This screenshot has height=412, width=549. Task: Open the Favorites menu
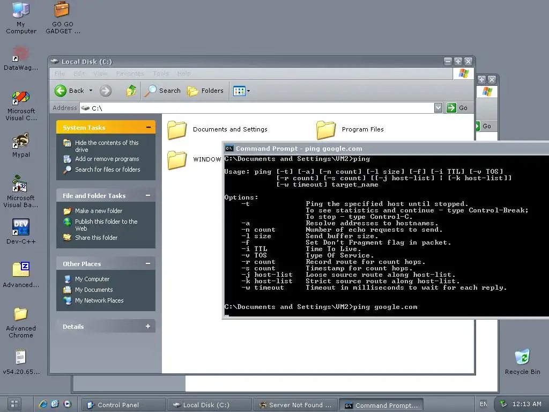pyautogui.click(x=130, y=73)
